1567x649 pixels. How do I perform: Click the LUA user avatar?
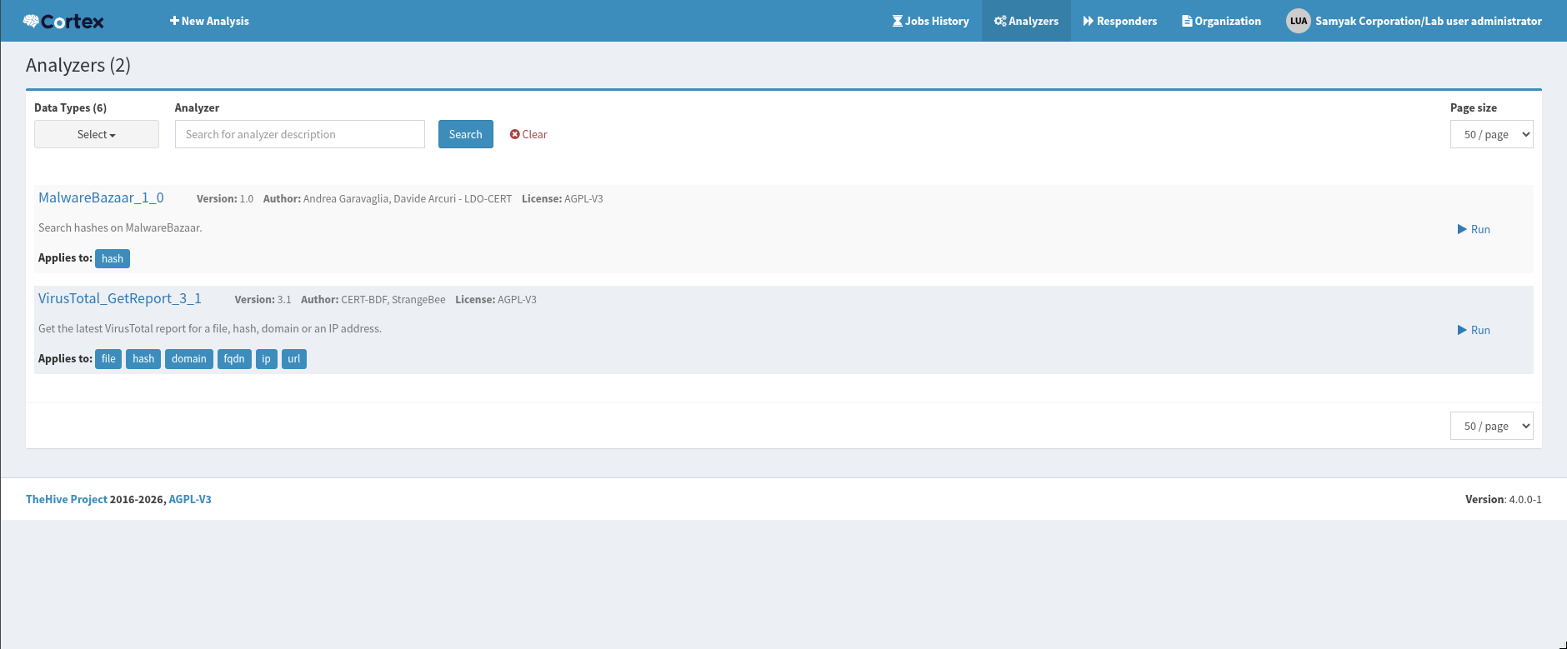pos(1299,21)
